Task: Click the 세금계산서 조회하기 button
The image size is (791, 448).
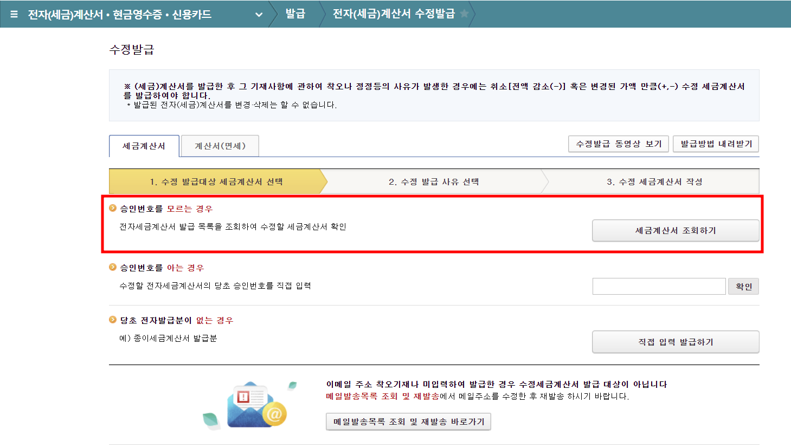Action: [675, 230]
